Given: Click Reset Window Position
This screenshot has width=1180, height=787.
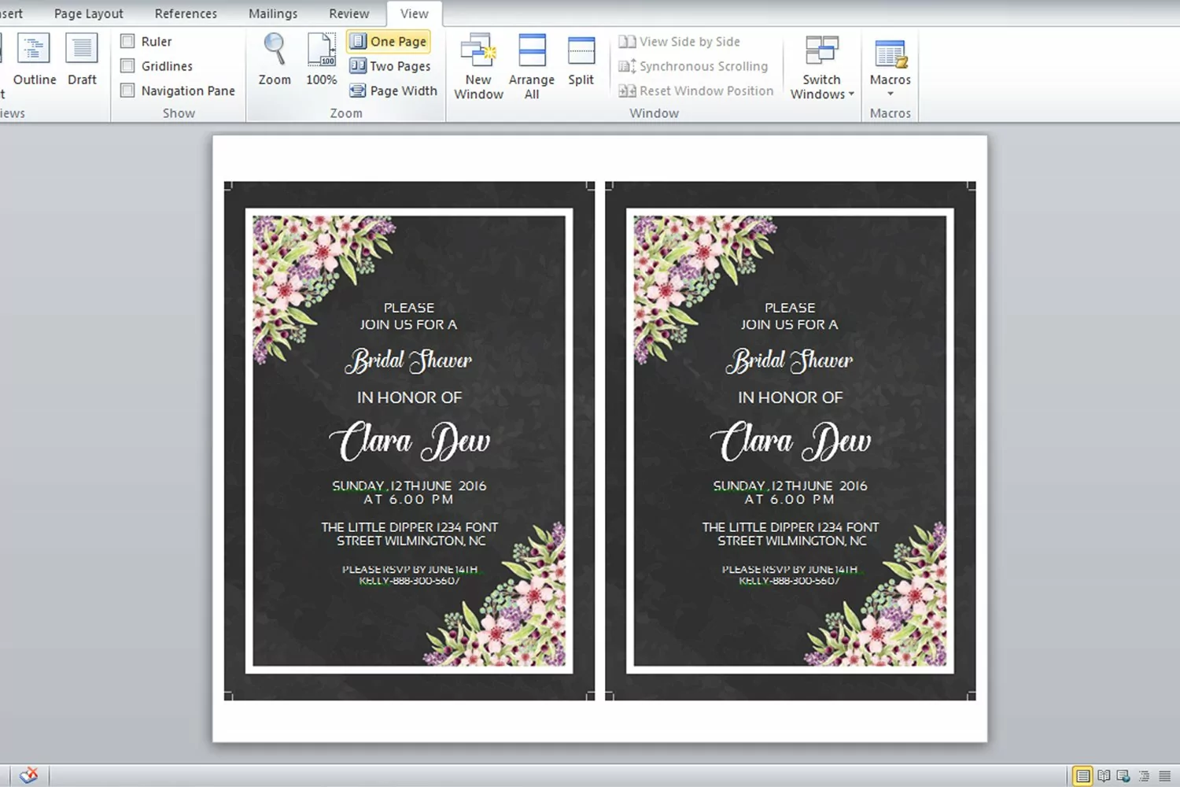Looking at the screenshot, I should [696, 91].
